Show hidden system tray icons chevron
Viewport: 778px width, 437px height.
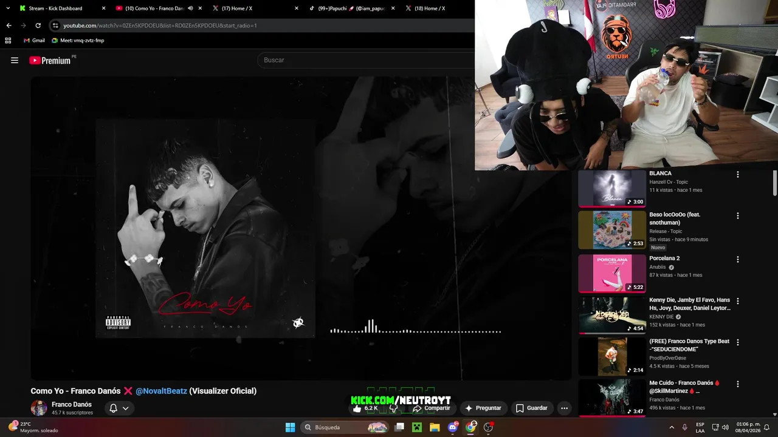(x=672, y=427)
